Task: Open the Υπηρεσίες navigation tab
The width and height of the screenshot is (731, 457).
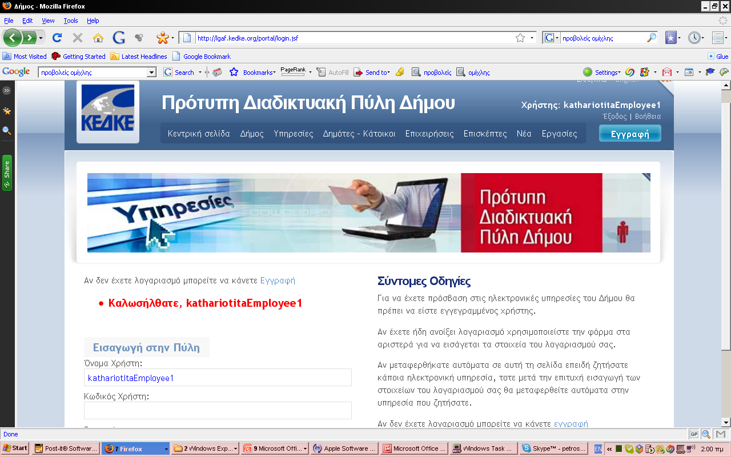Action: (294, 134)
